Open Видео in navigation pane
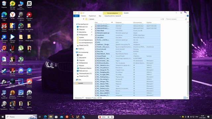The height and width of the screenshot is (119, 212). coord(81,55)
